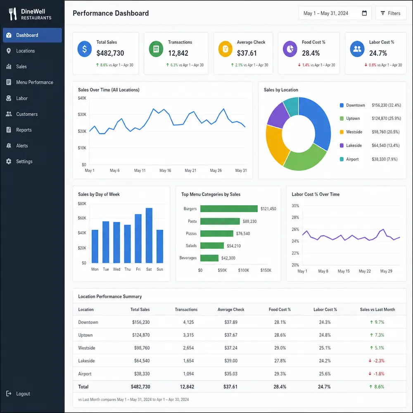
Task: Click the Customers people icon
Action: 9,114
